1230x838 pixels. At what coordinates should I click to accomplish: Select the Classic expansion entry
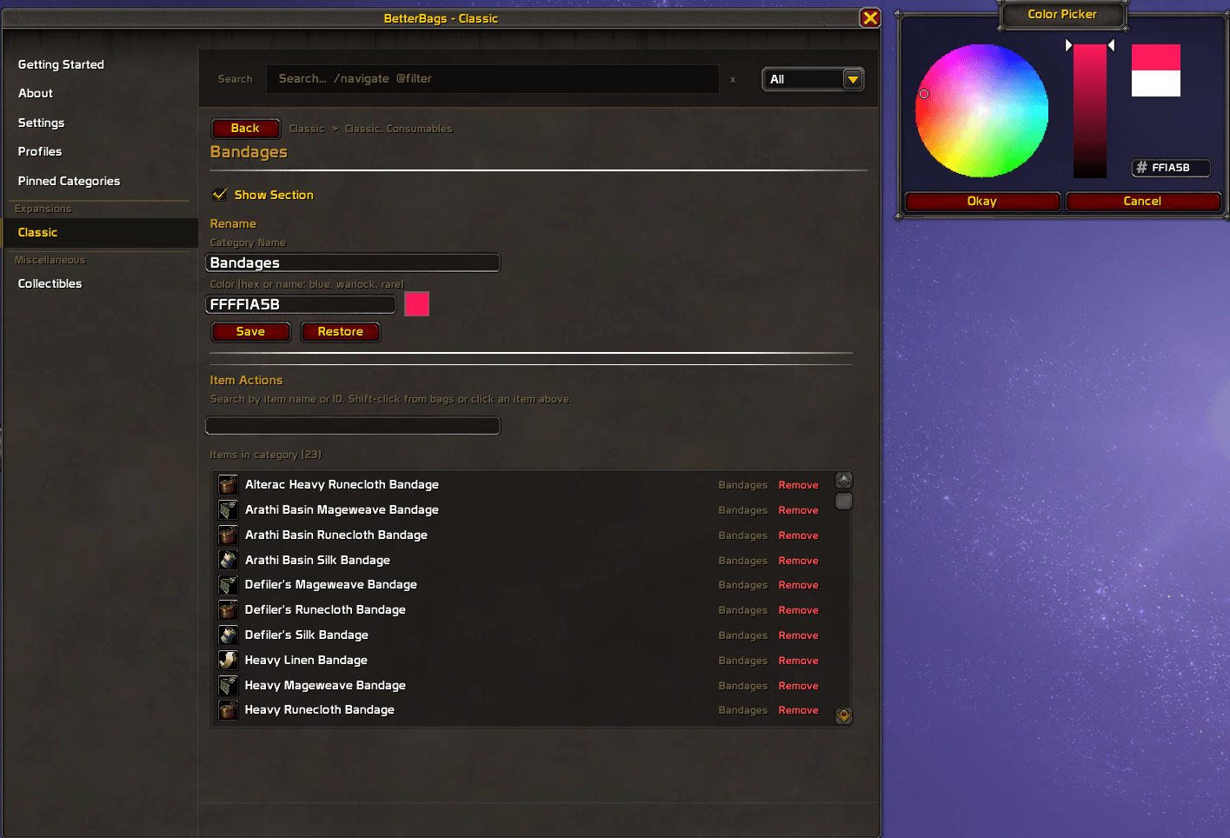click(x=100, y=232)
